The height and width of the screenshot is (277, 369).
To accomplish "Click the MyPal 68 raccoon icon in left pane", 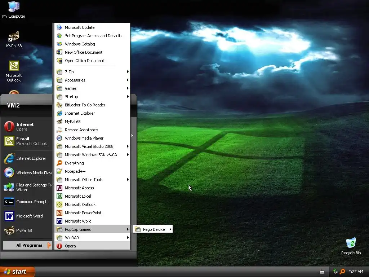I will pos(9,230).
